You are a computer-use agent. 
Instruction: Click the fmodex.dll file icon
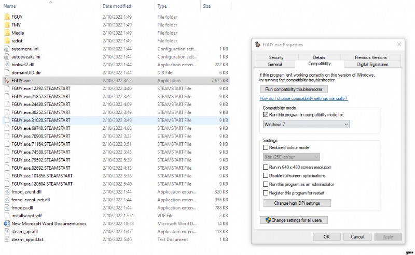click(7, 207)
